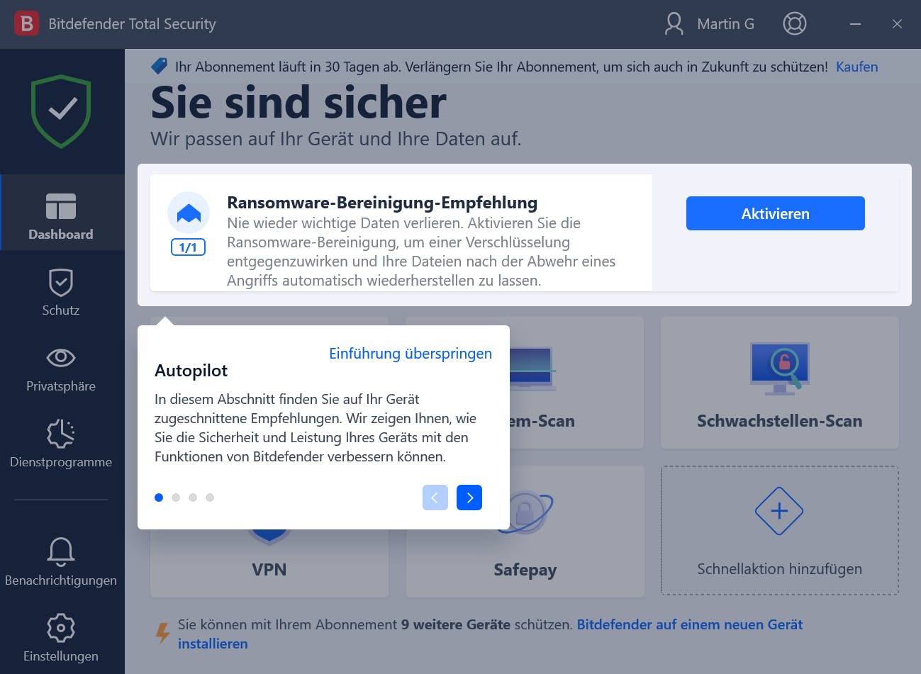Select the first tour page dot
Screen dimensions: 921x674
coord(159,498)
